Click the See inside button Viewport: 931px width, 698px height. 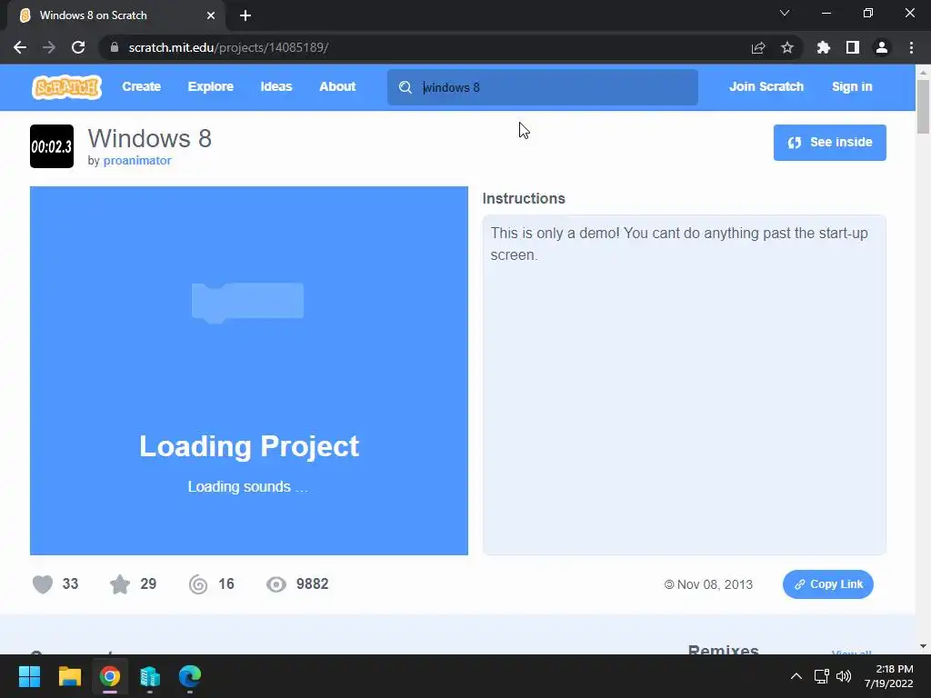point(829,143)
